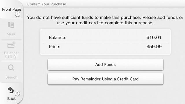Click the Balance row showing $10.01

tap(105, 38)
